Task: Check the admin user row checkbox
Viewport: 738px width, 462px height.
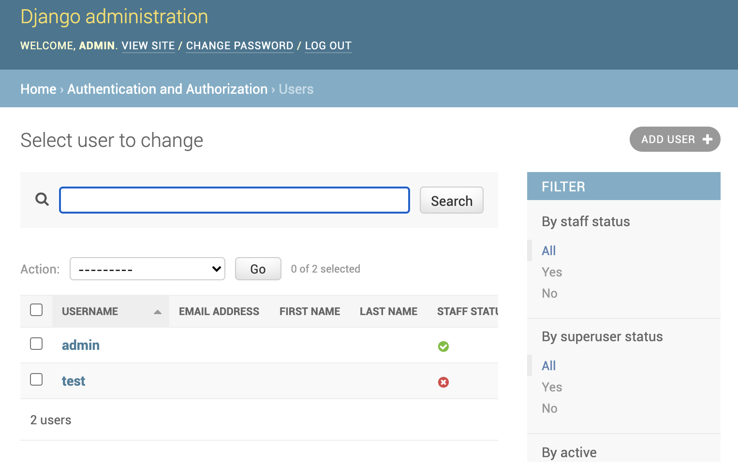Action: click(x=36, y=344)
